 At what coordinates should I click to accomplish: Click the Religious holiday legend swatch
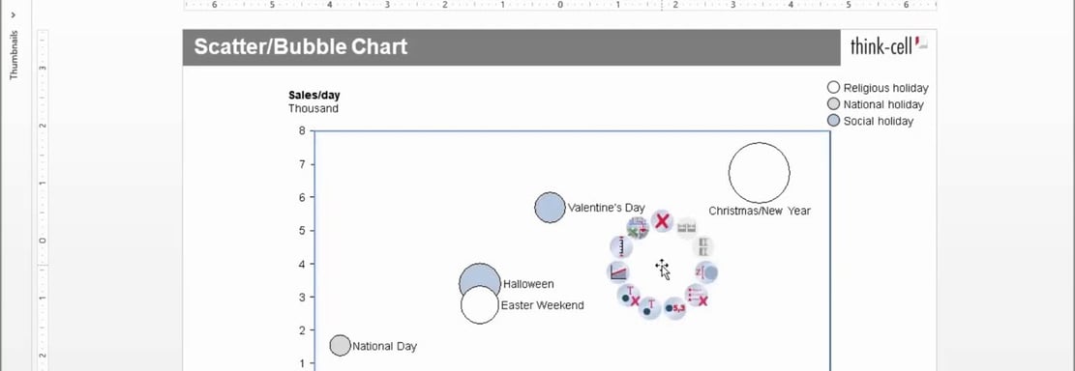[834, 88]
